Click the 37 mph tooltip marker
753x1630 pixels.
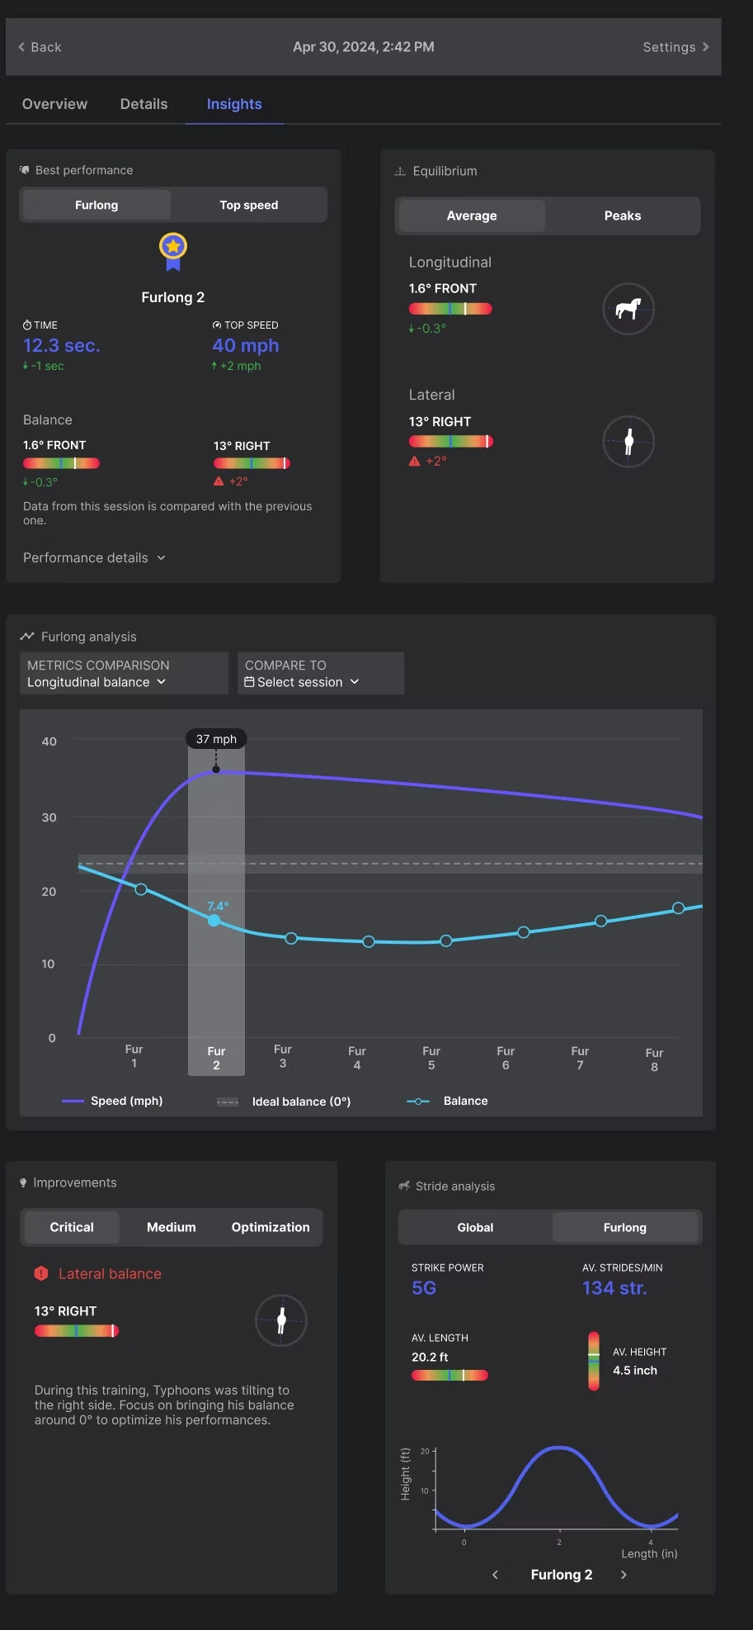pyautogui.click(x=216, y=739)
